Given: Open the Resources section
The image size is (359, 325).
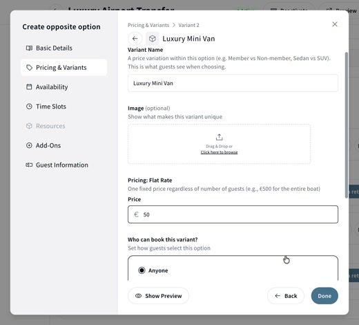Looking at the screenshot, I should pos(64,126).
